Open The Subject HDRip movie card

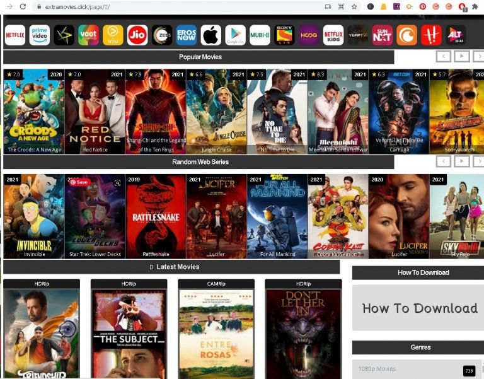click(x=129, y=329)
